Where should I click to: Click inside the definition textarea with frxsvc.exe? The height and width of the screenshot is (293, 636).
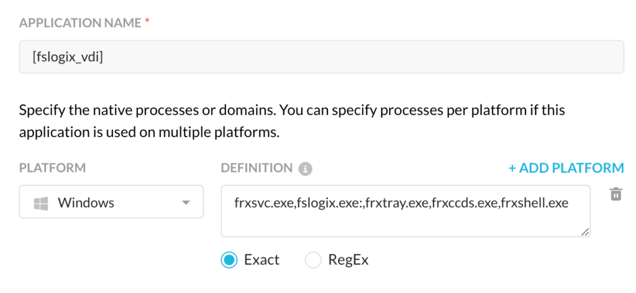pyautogui.click(x=406, y=211)
